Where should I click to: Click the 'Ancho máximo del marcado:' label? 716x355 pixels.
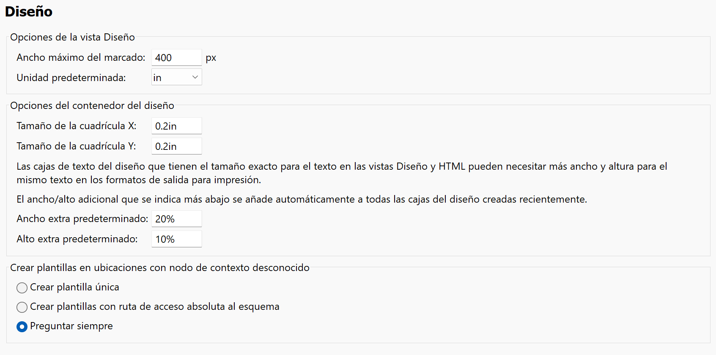81,57
